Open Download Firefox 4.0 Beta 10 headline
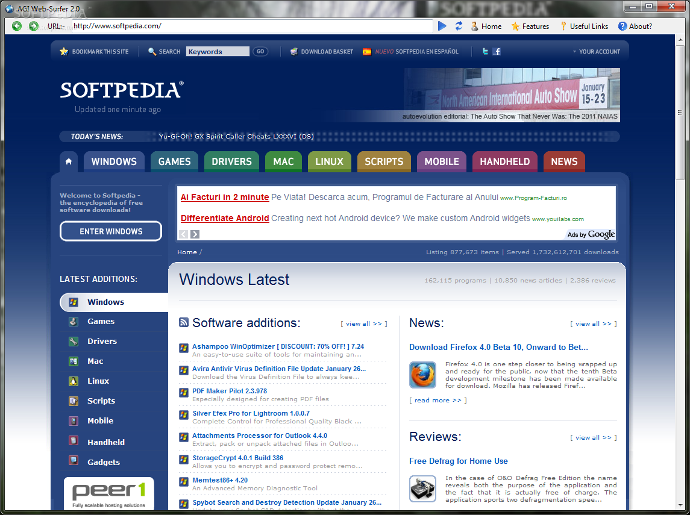This screenshot has width=690, height=515. point(498,347)
